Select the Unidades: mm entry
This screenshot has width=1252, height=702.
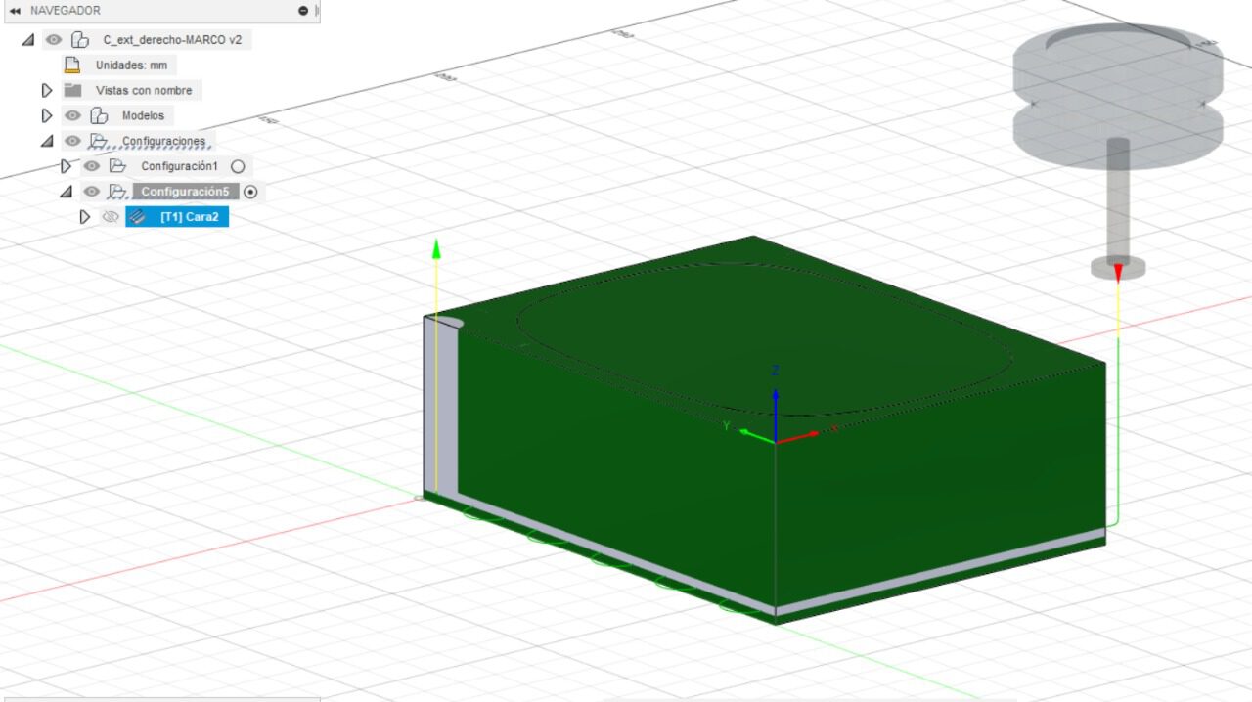tap(131, 66)
